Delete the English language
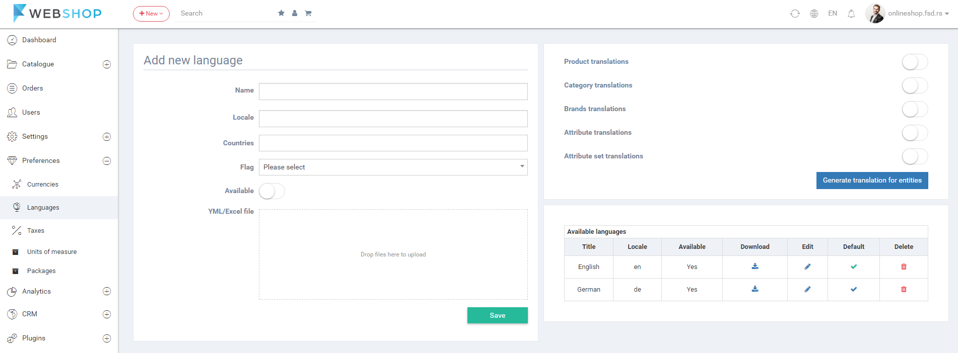Screen dimensions: 958x353 904,267
